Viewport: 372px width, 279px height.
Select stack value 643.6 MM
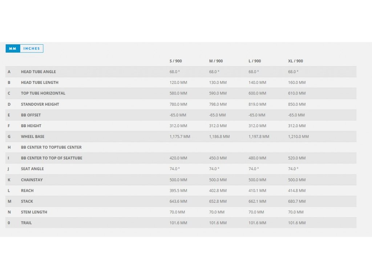(178, 201)
